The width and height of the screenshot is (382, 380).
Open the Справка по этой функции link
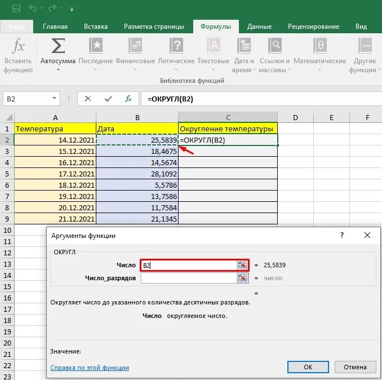(90, 368)
